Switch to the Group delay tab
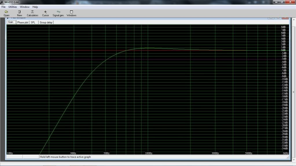Viewport: 296px width, 166px height. click(x=46, y=23)
